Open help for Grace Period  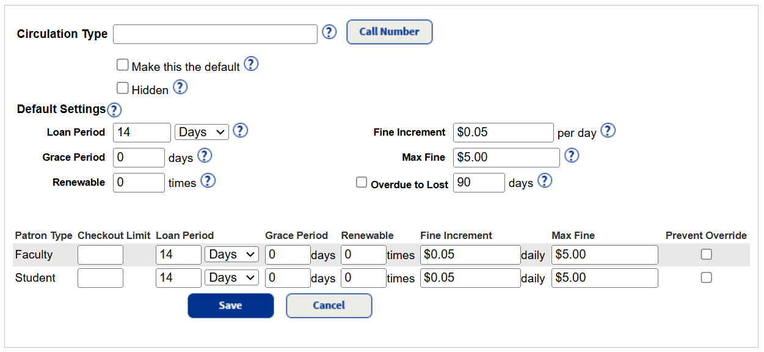pos(205,156)
